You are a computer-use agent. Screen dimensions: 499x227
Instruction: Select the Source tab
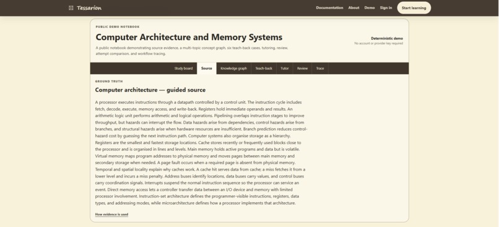click(x=207, y=69)
